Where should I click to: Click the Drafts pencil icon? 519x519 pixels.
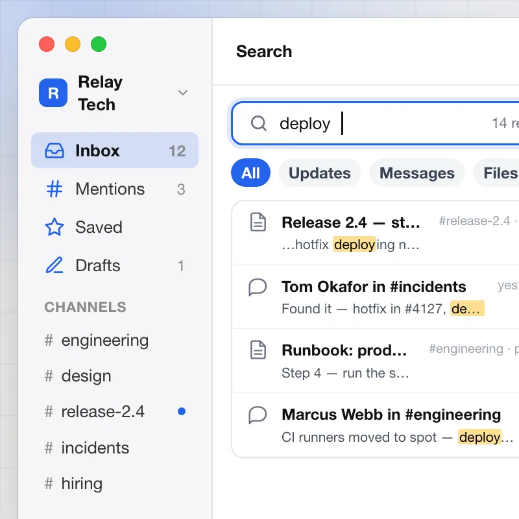pos(54,265)
